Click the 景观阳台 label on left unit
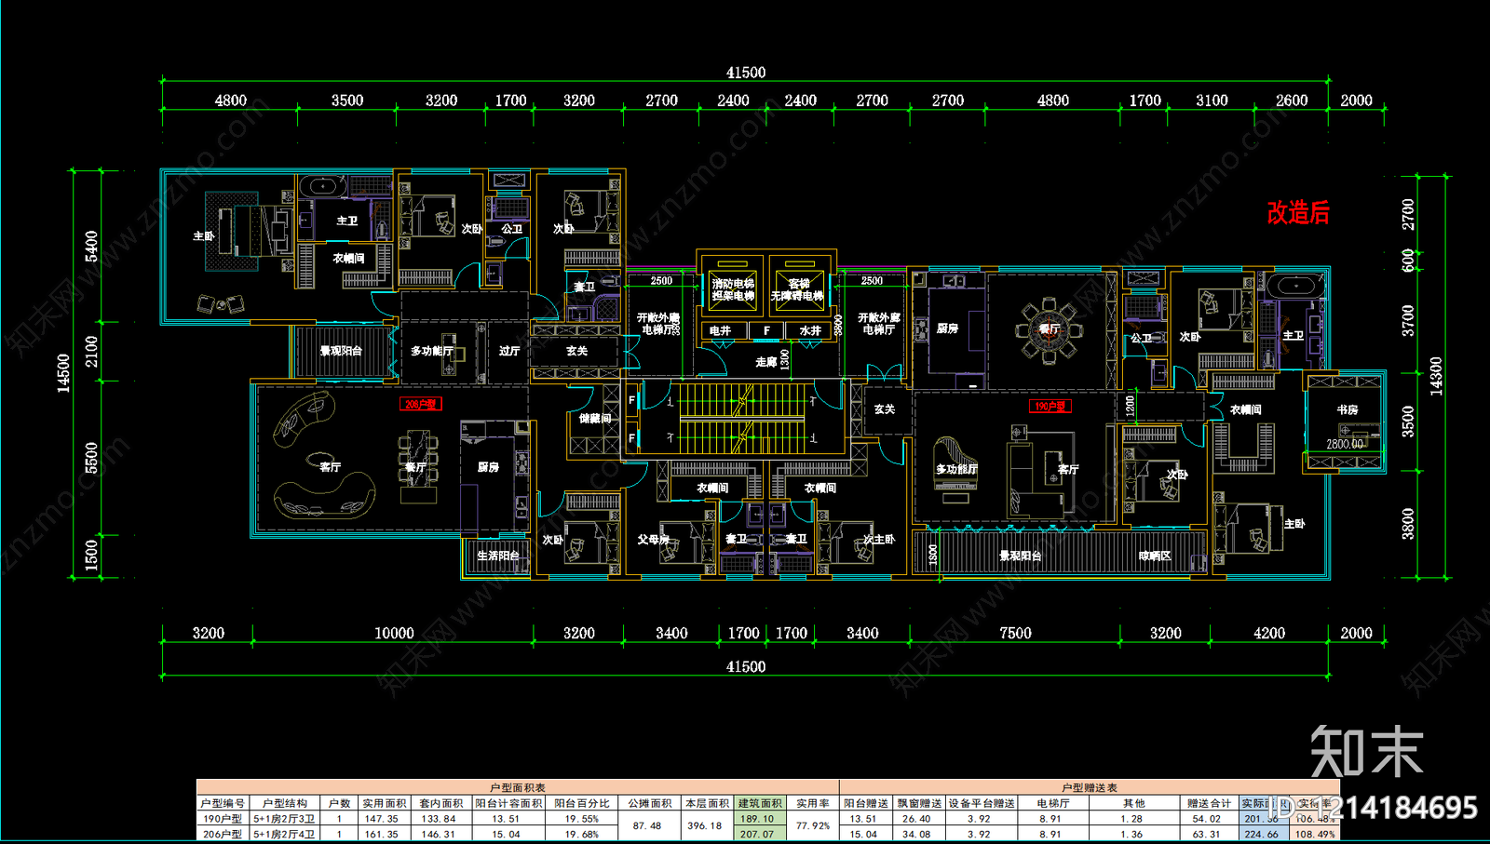Screen dimensions: 1490x844 (x=340, y=351)
